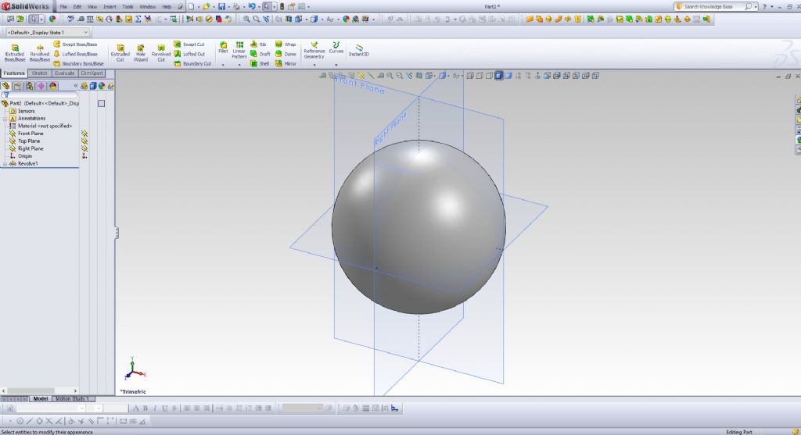Open the Linear Pattern dropdown arrow
The width and height of the screenshot is (801, 435).
click(x=239, y=65)
